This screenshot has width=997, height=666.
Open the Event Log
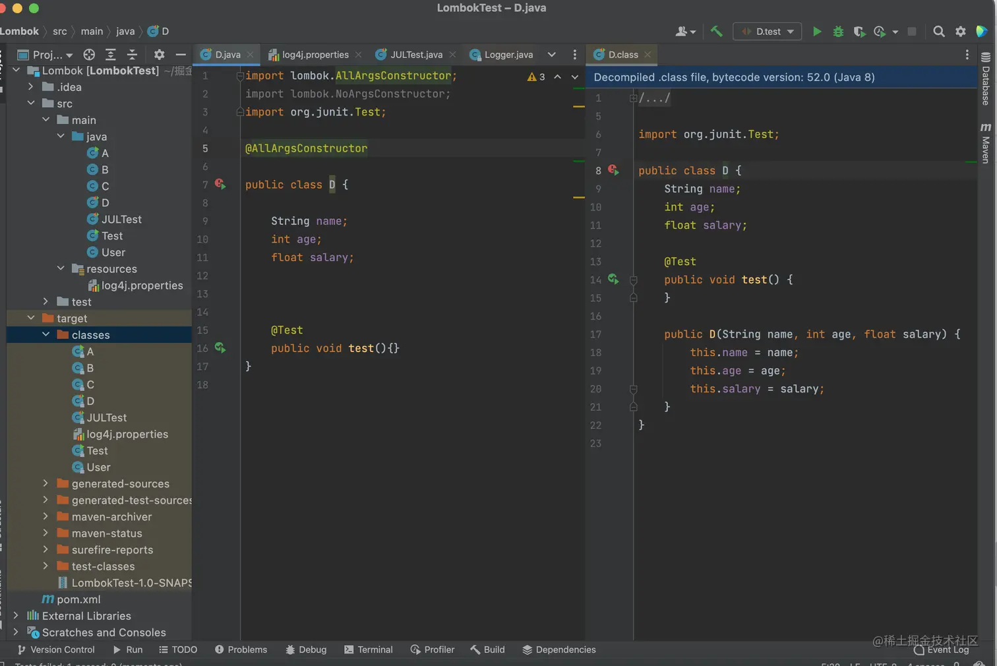click(941, 650)
